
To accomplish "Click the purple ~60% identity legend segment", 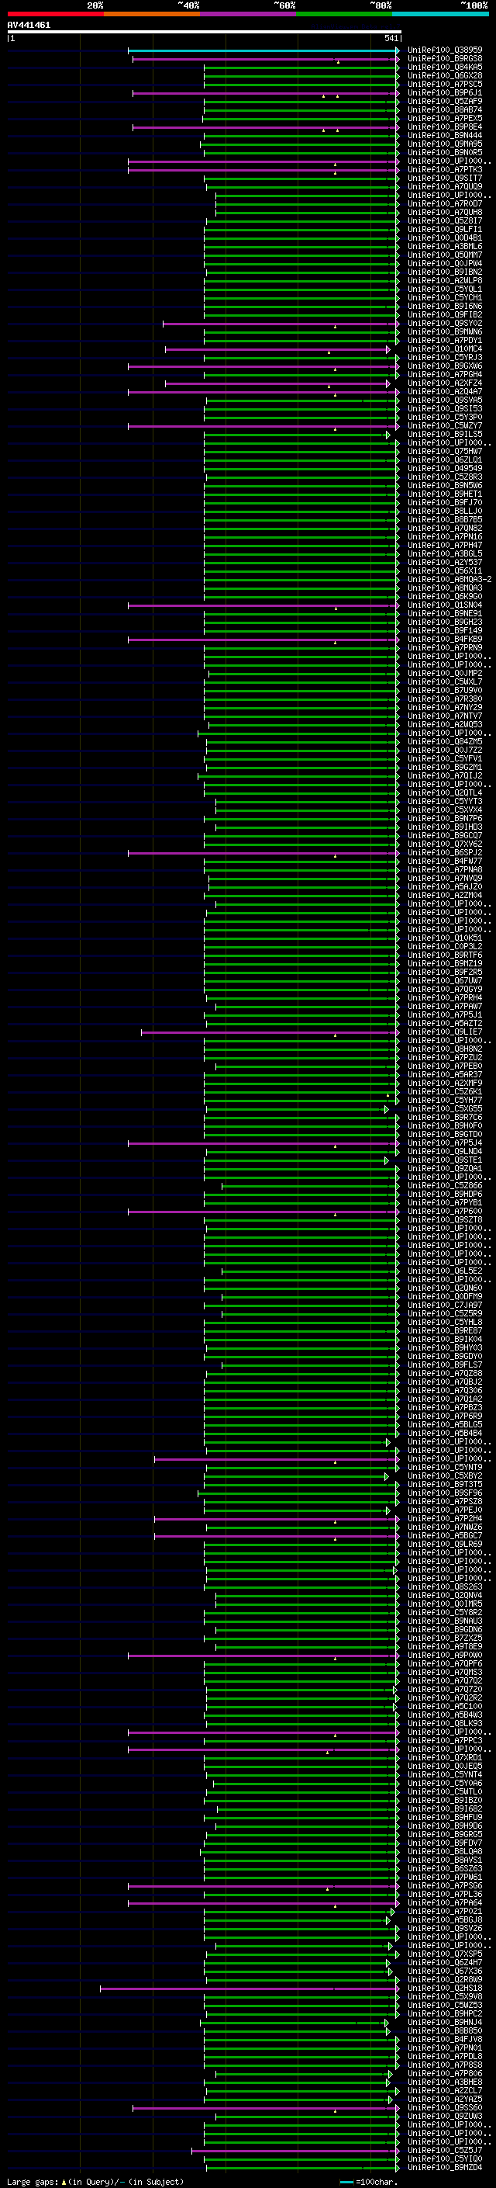I will point(247,14).
